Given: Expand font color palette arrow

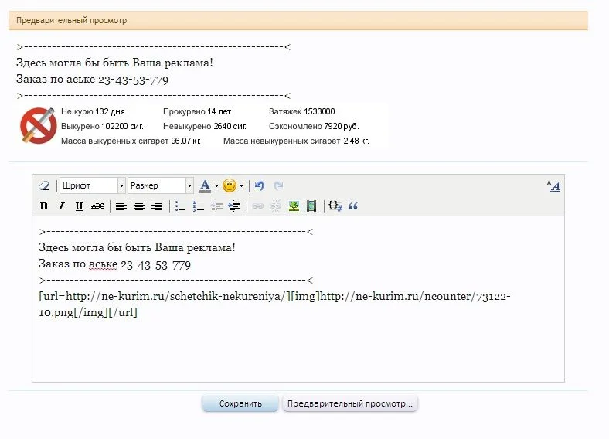Looking at the screenshot, I should click(216, 186).
